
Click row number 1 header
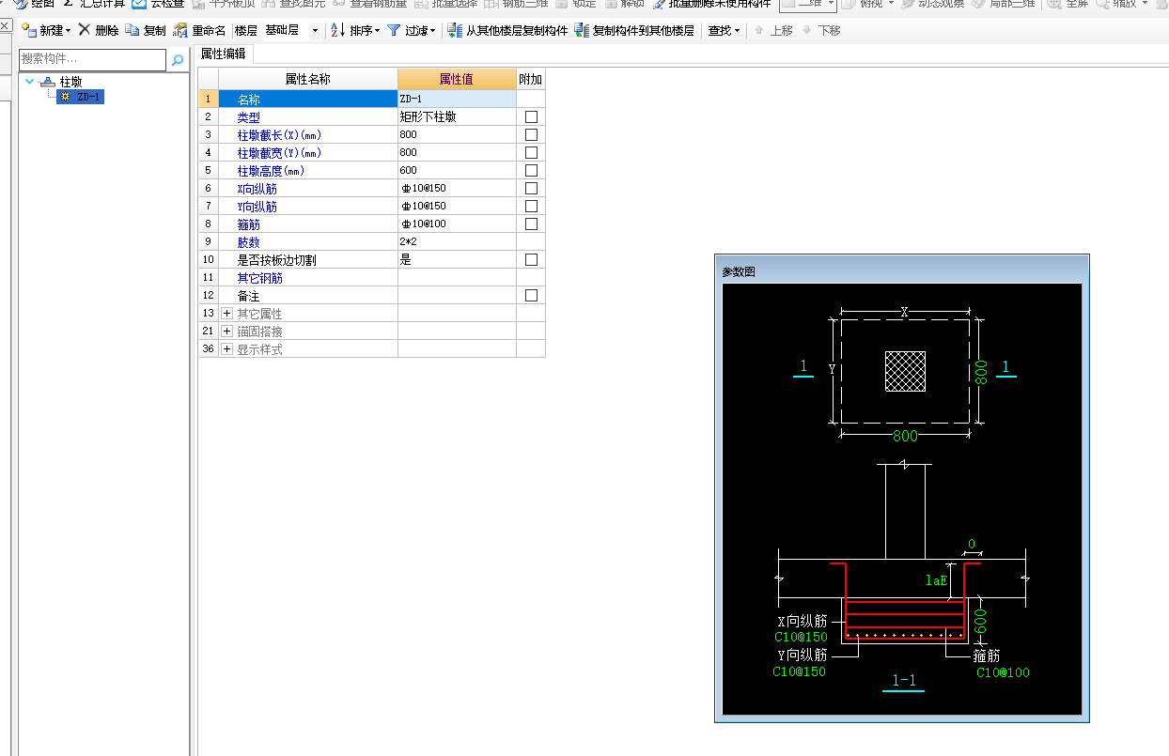point(209,99)
